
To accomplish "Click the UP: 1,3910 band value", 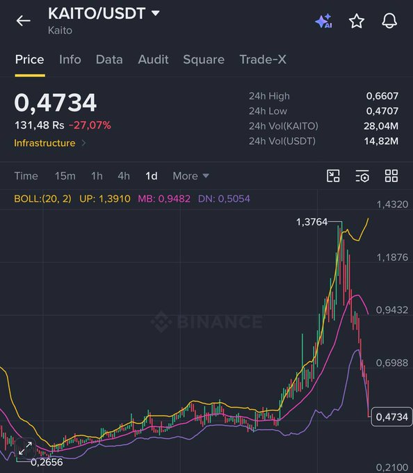I will pos(105,199).
